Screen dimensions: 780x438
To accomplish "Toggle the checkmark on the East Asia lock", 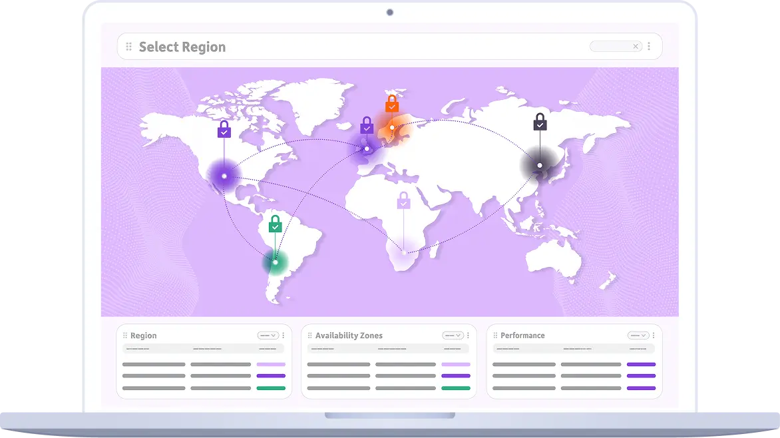I will tap(539, 124).
